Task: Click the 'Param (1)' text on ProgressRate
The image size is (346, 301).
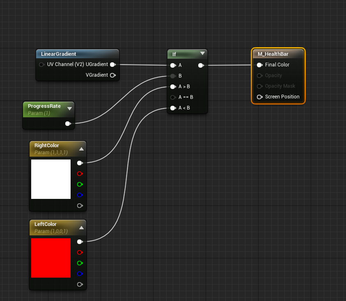Action: coord(39,113)
